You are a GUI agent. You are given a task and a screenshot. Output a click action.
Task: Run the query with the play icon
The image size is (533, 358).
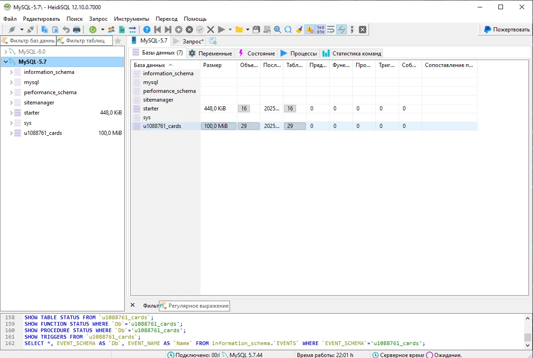(x=221, y=30)
